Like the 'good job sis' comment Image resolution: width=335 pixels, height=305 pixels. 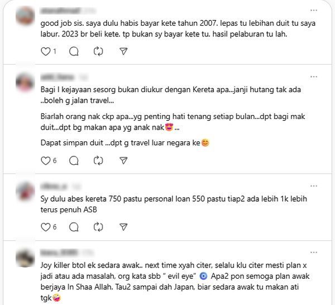coord(46,51)
